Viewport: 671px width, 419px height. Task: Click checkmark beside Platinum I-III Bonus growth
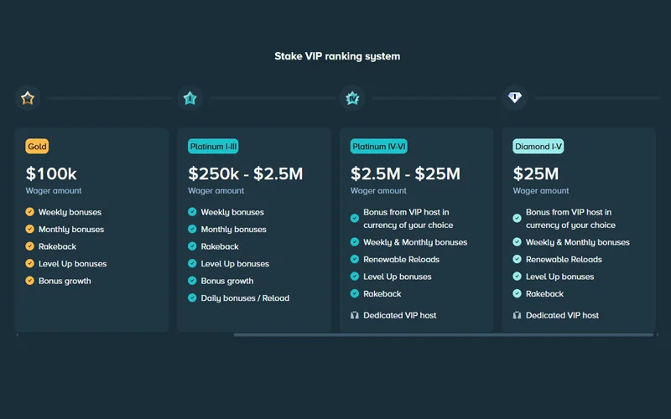pos(192,281)
